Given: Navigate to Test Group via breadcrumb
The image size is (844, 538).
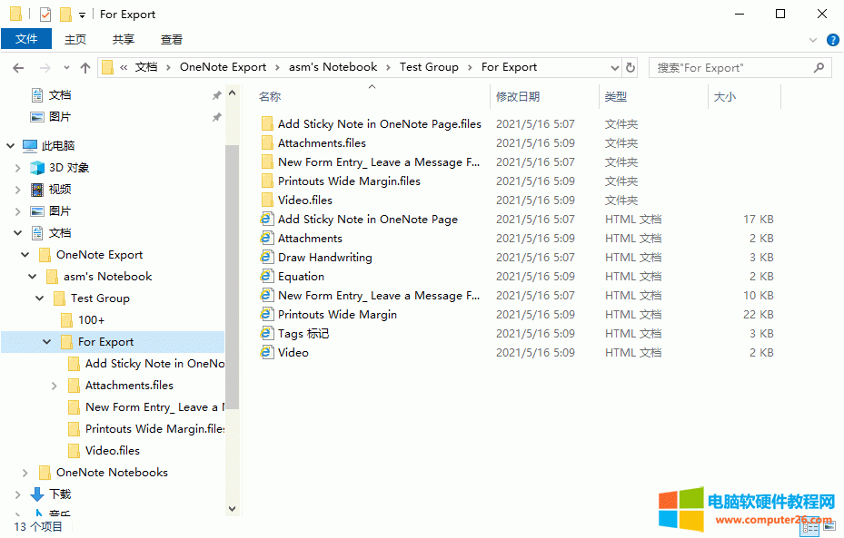Looking at the screenshot, I should (x=429, y=67).
